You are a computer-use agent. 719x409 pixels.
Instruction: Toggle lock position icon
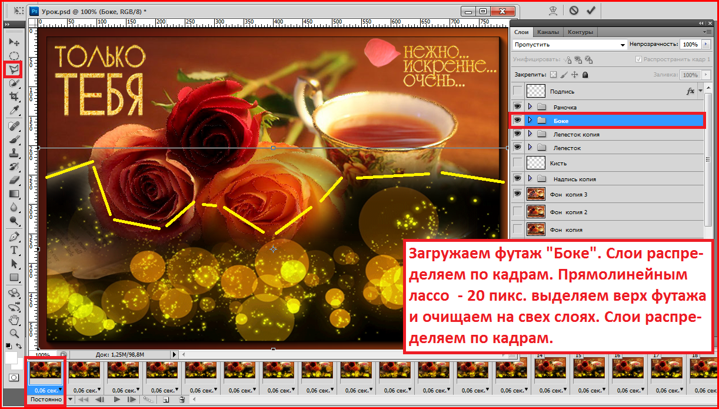(575, 75)
